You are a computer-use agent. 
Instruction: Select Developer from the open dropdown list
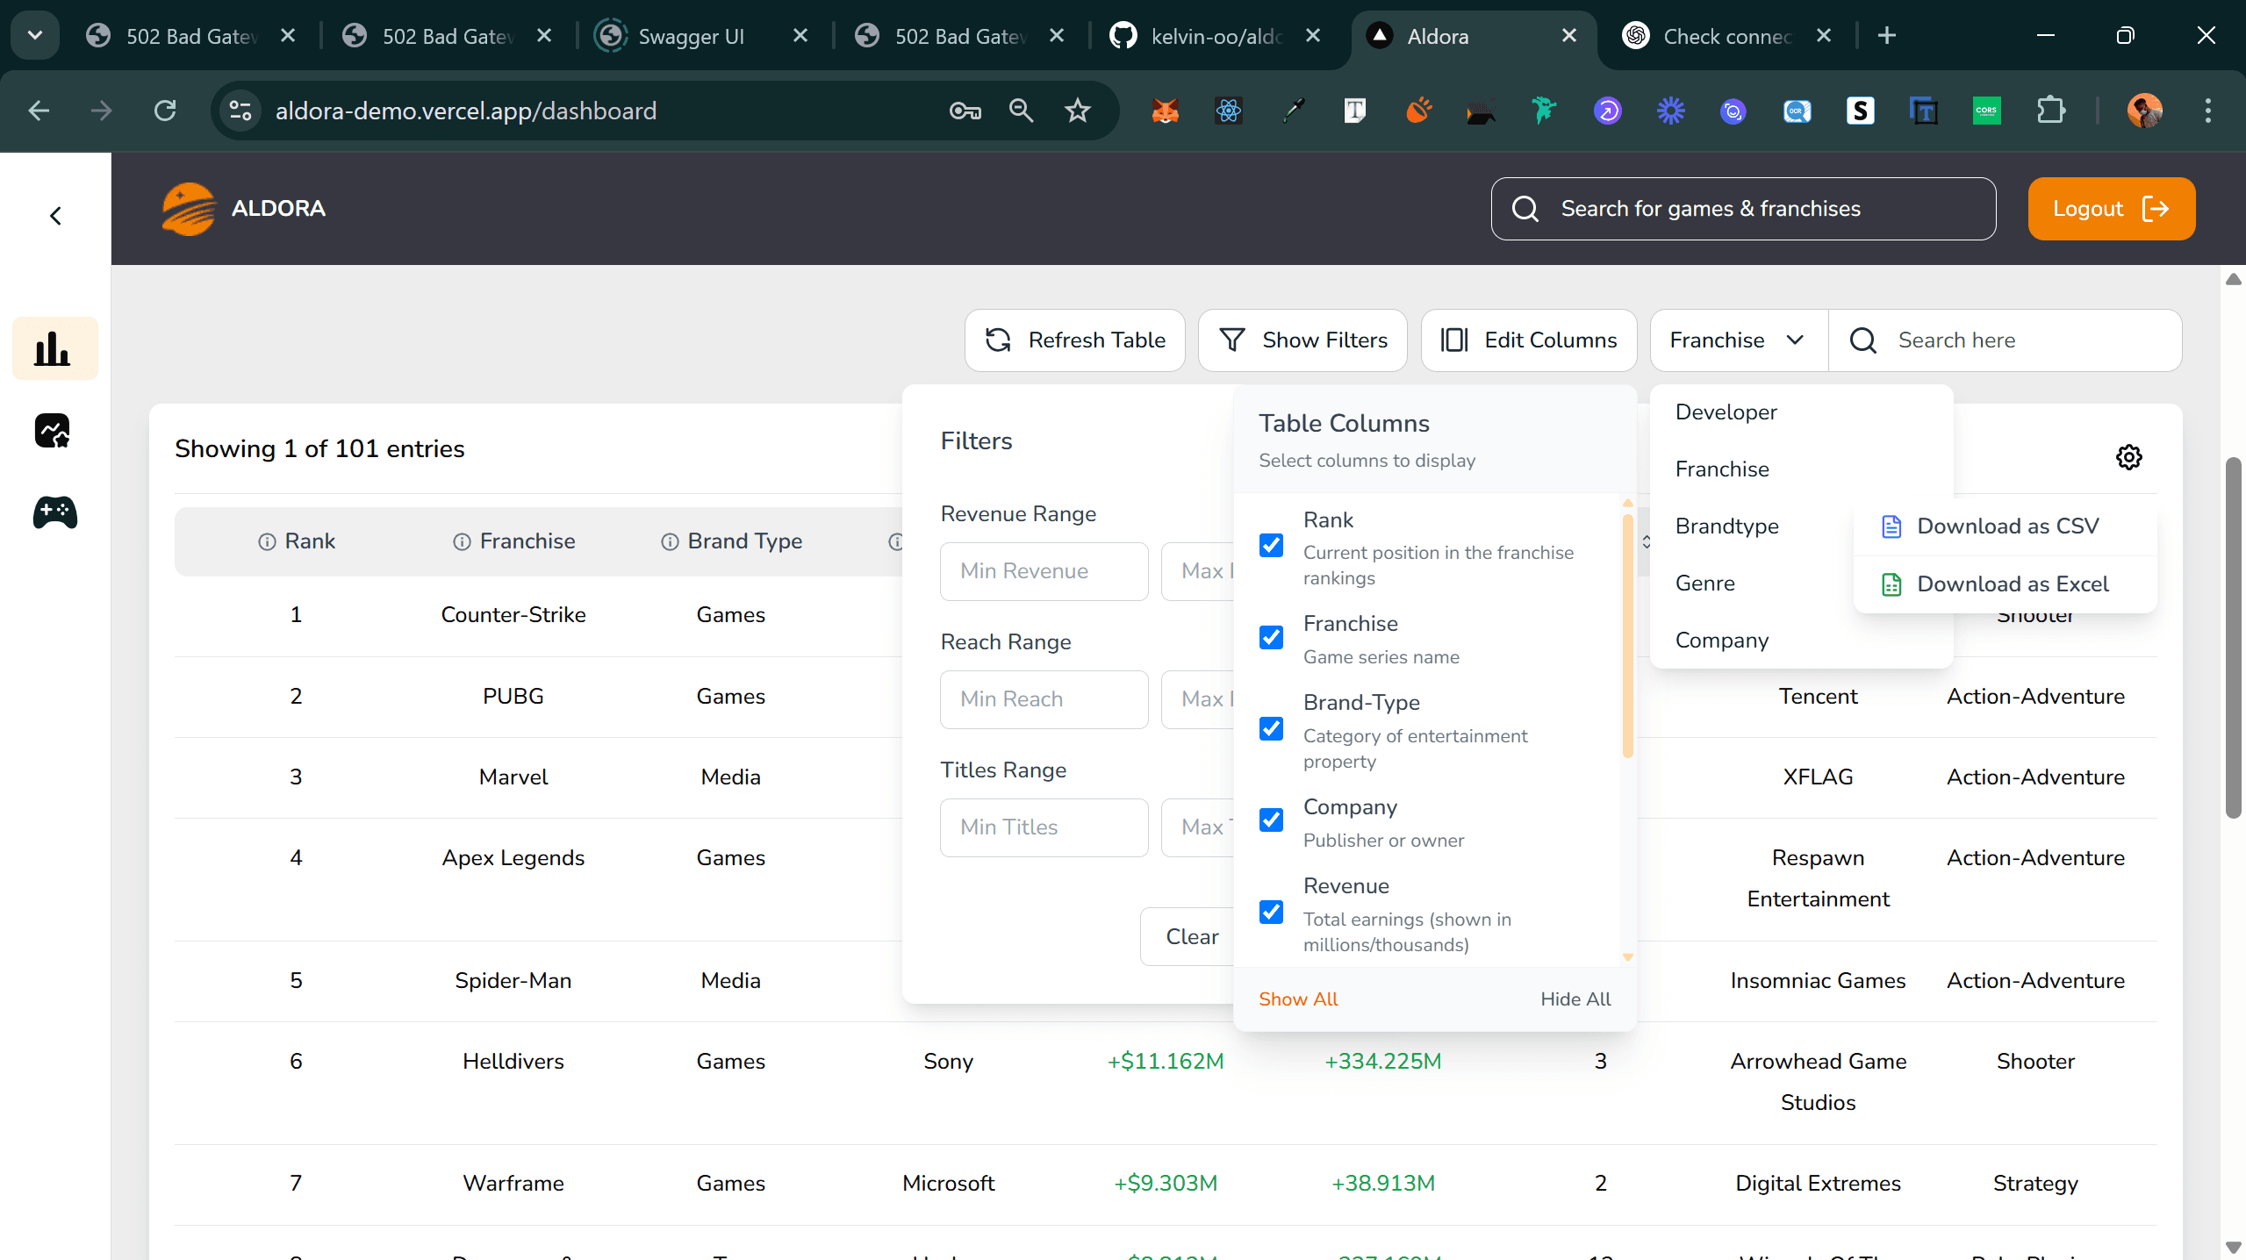click(1726, 412)
